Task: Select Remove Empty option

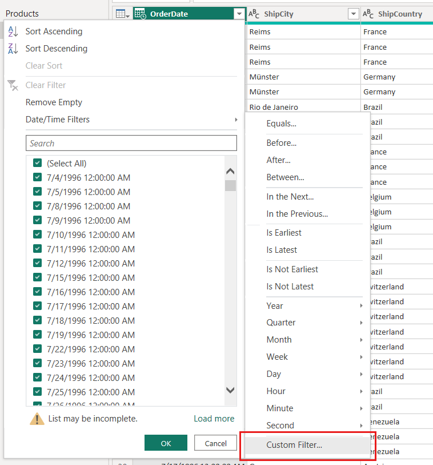Action: tap(54, 102)
